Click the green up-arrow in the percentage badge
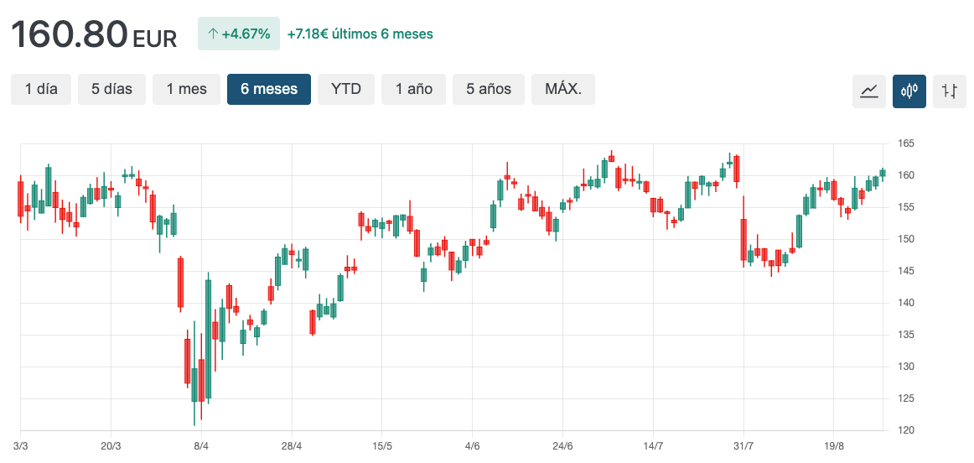Image resolution: width=974 pixels, height=463 pixels. 213,34
